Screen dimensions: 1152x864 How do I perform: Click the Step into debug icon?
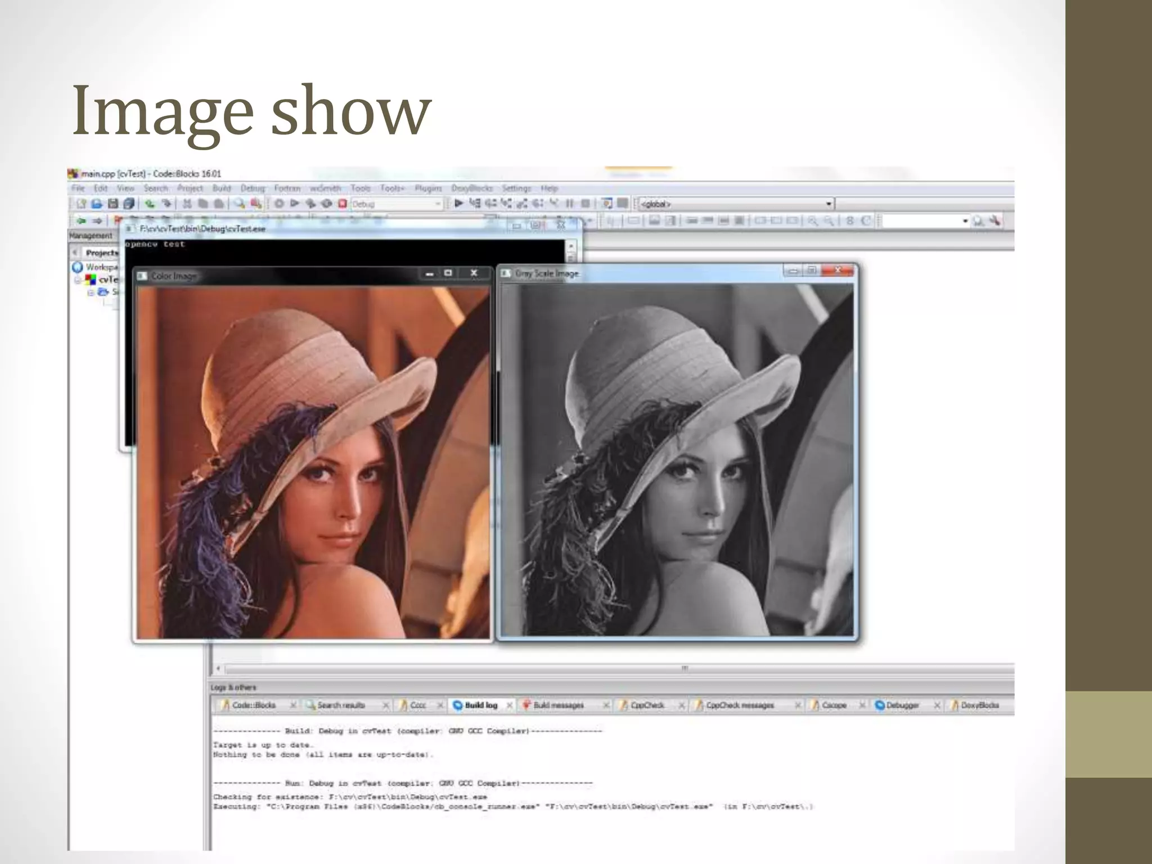(506, 203)
